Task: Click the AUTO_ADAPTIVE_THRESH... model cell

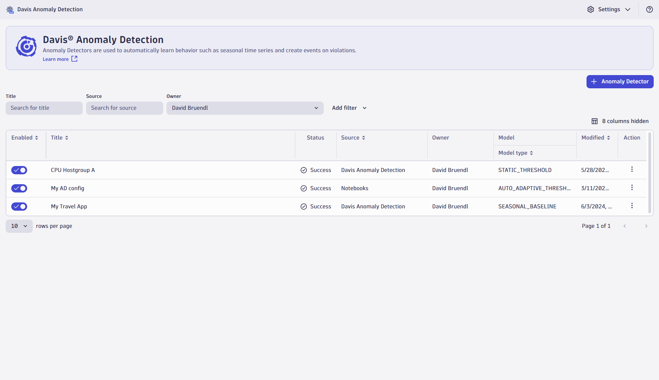Action: [x=535, y=189]
